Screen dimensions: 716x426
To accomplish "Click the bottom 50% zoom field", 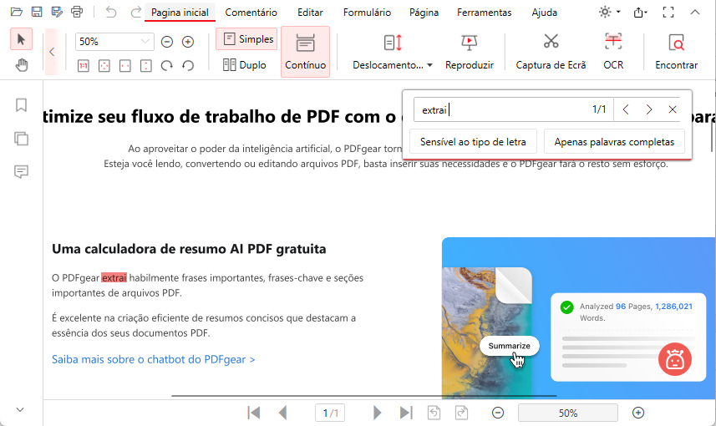I will [567, 413].
